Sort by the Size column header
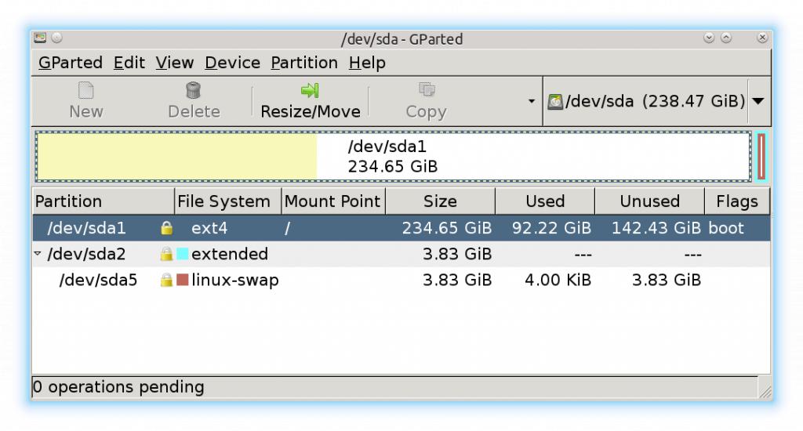The height and width of the screenshot is (431, 803). (440, 201)
